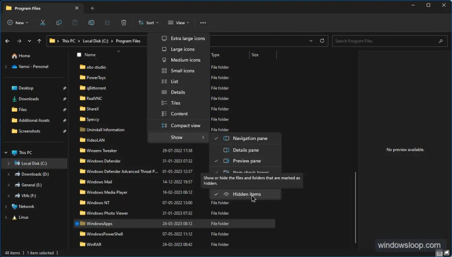Sort by the Name column header
The image size is (452, 257).
pyautogui.click(x=90, y=55)
